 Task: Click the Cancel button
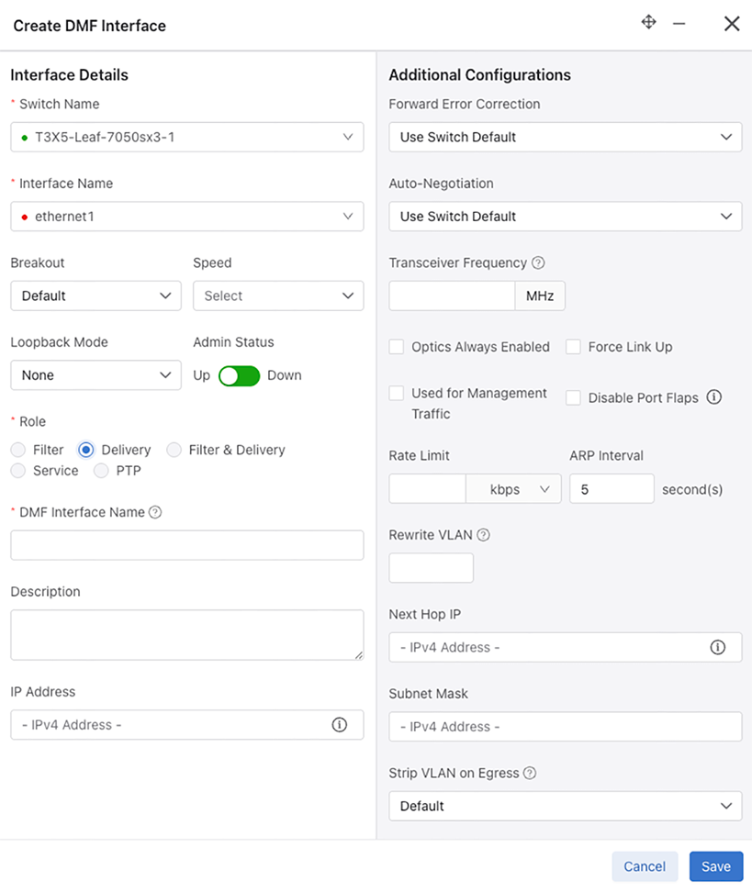(645, 866)
